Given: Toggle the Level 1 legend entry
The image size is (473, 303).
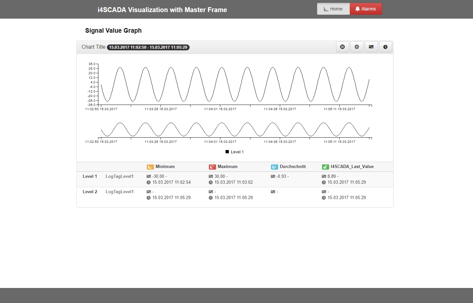Looking at the screenshot, I should click(x=234, y=152).
